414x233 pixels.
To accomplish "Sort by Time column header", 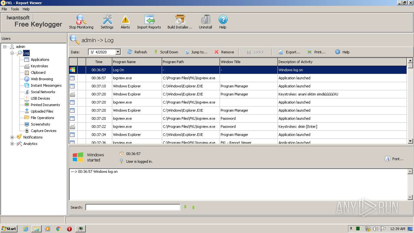I will click(x=99, y=61).
